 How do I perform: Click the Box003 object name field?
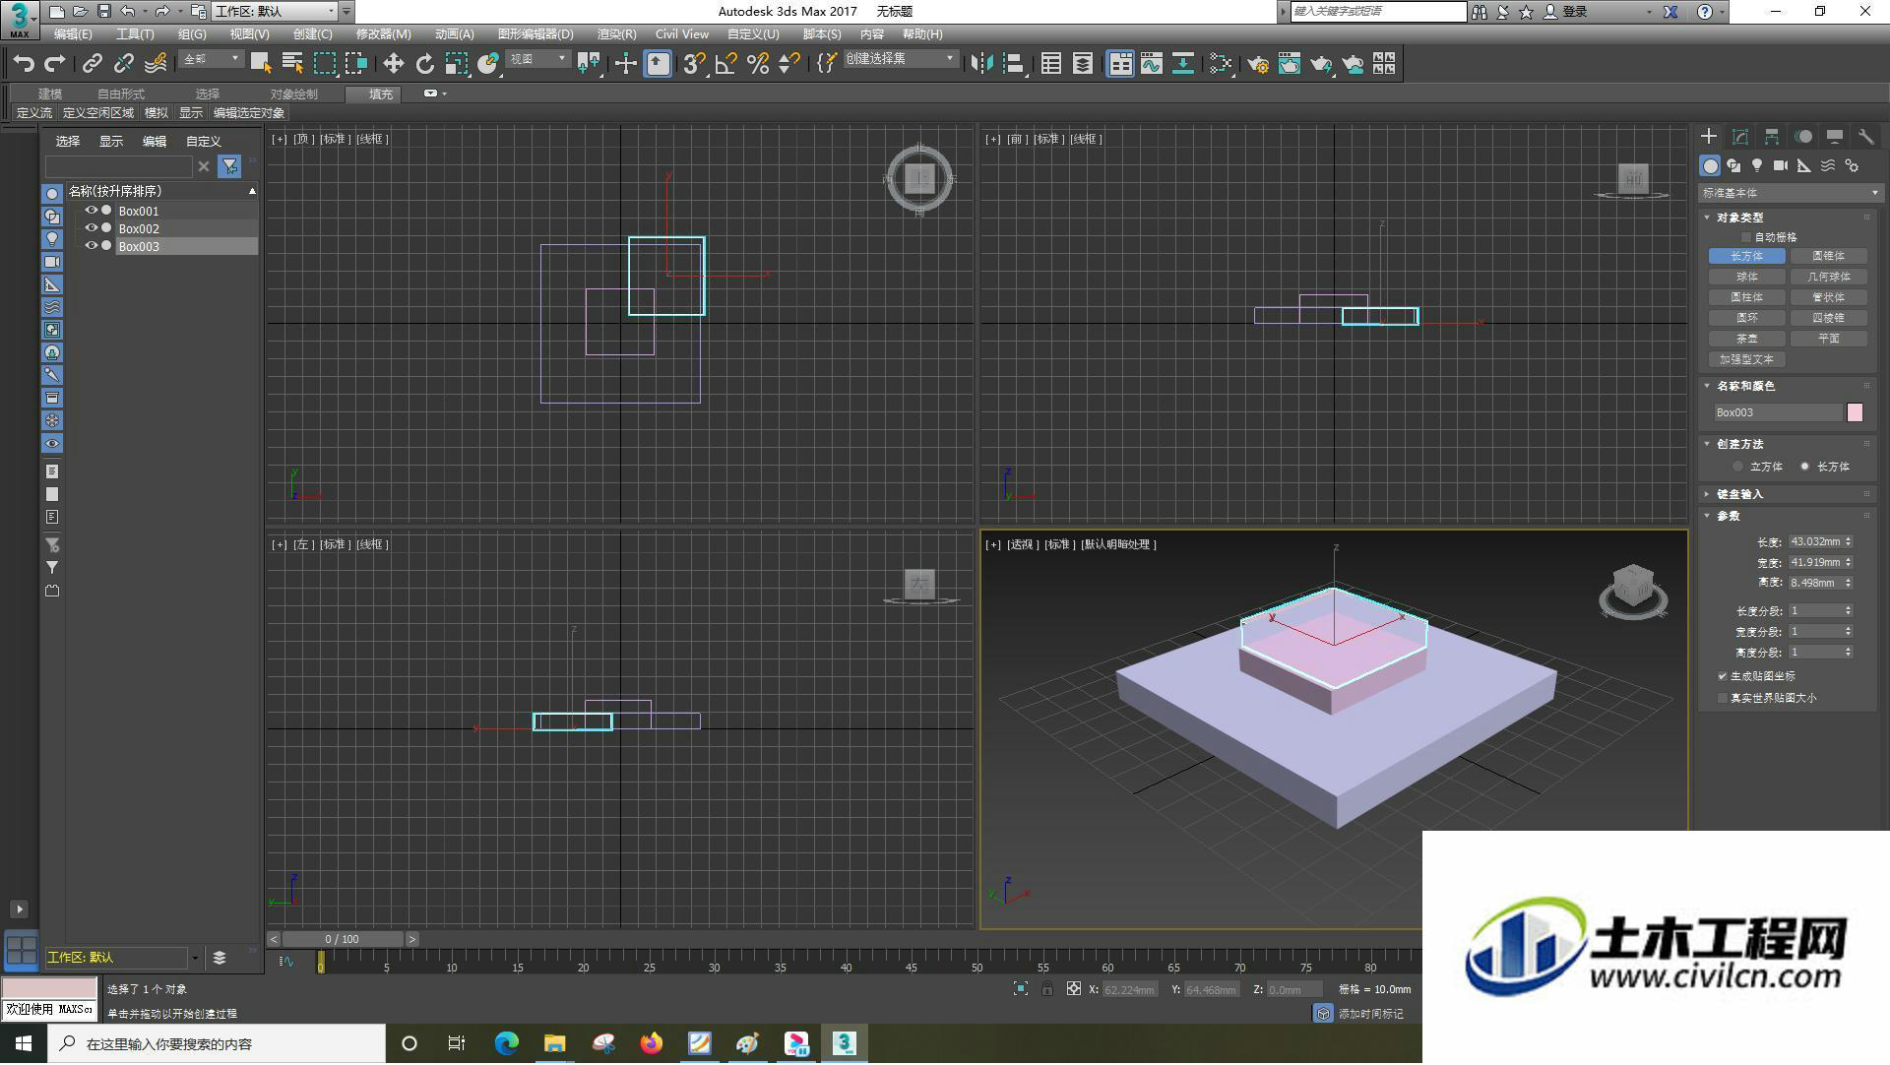1778,412
